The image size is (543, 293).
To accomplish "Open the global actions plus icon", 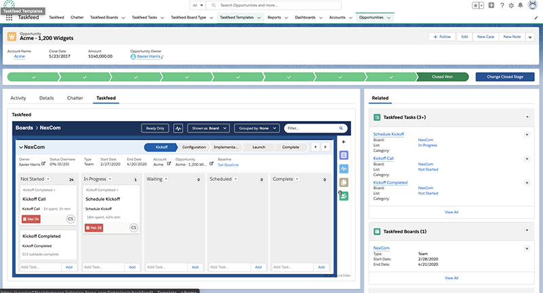I will coord(491,5).
